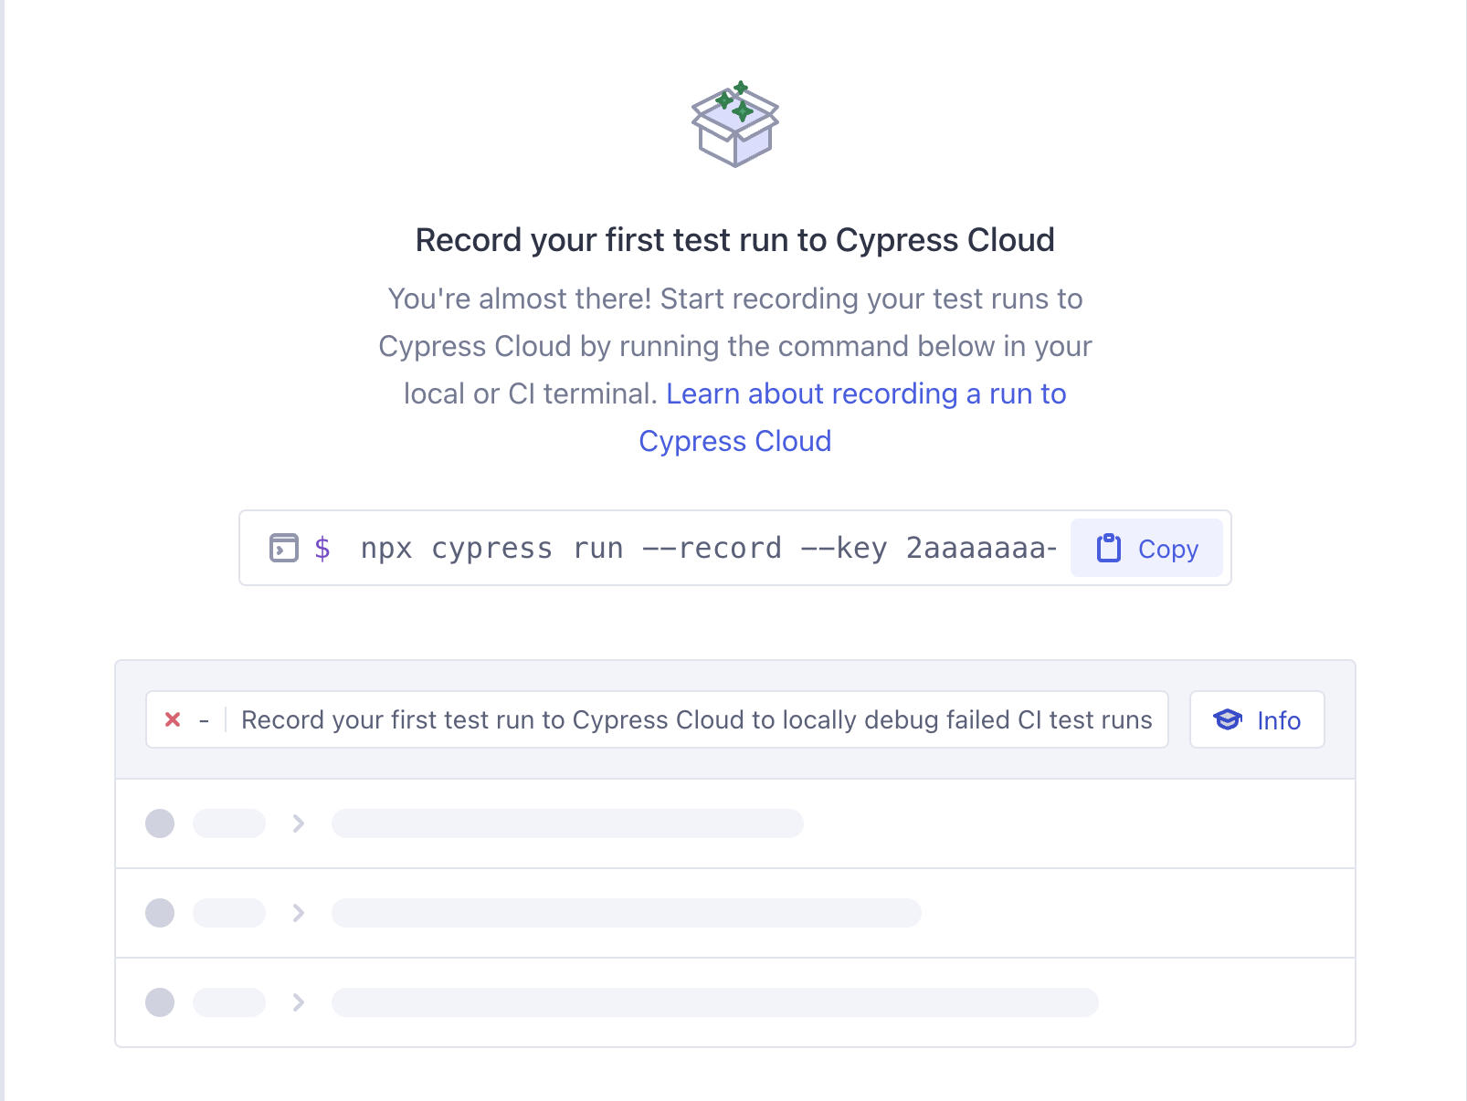This screenshot has width=1467, height=1101.
Task: Expand the second placeholder row chevron
Action: [298, 913]
